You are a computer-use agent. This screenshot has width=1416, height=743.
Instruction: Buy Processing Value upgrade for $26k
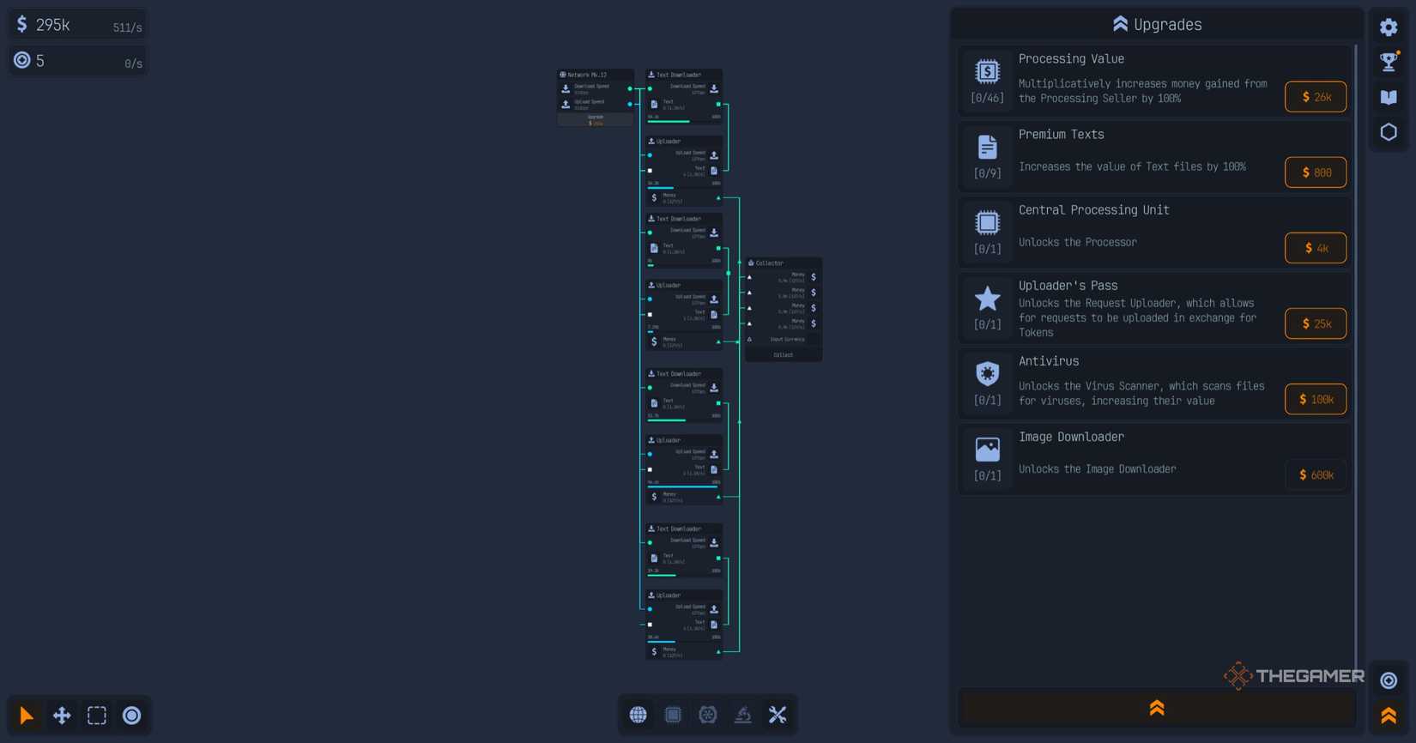tap(1315, 97)
